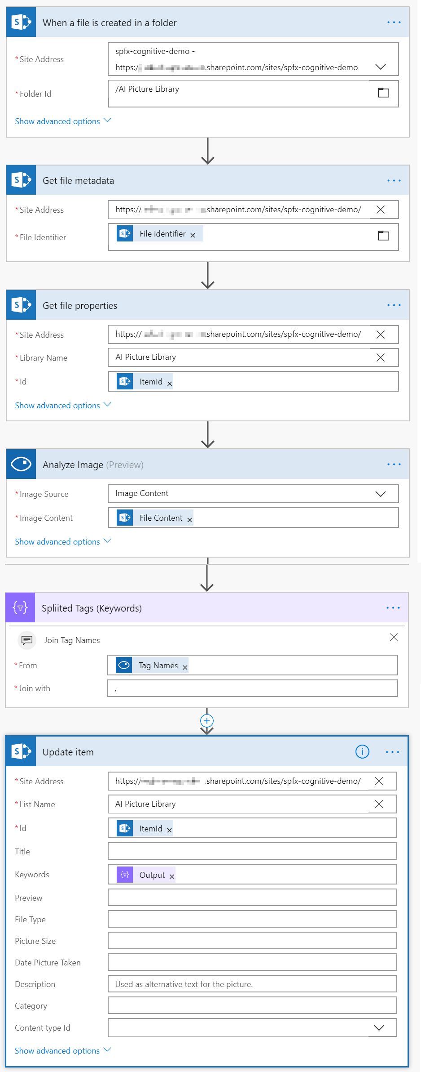
Task: Clear Site Address in Get file properties
Action: point(381,335)
